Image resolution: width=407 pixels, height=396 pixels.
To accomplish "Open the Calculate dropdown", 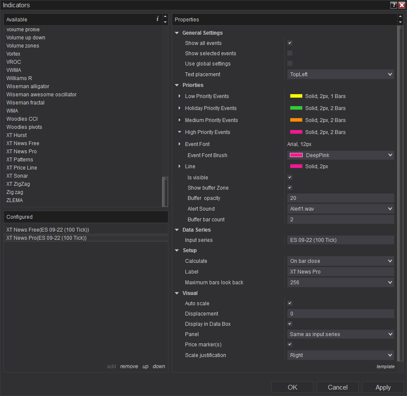I will (341, 261).
